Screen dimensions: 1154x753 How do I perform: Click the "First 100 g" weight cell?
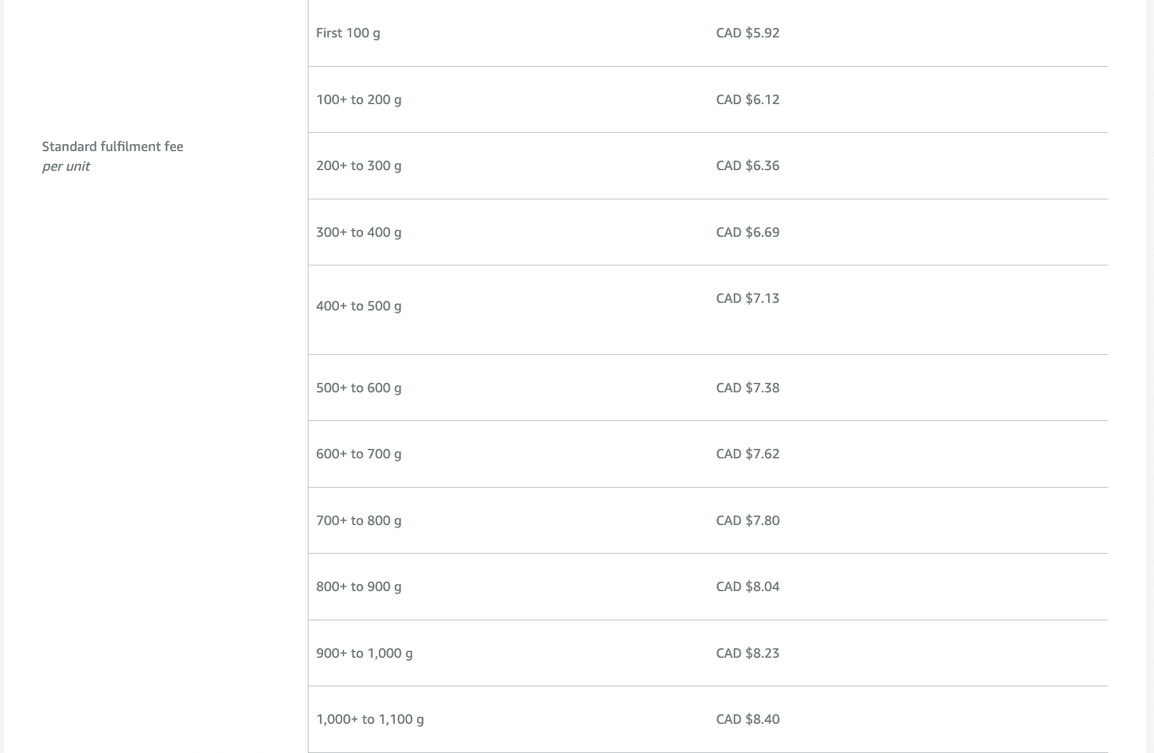click(348, 33)
